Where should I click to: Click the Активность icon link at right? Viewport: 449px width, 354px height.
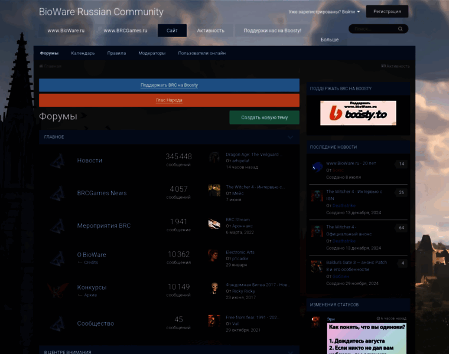pos(395,66)
